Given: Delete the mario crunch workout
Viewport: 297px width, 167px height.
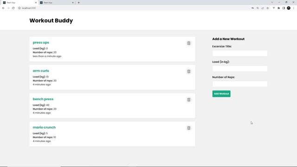Looking at the screenshot, I should coord(189,128).
